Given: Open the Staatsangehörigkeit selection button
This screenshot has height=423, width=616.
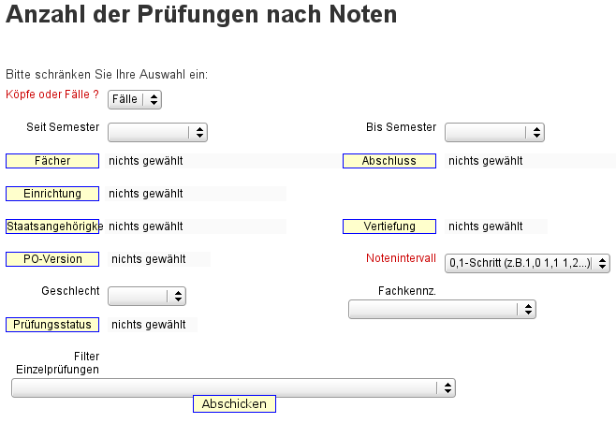Looking at the screenshot, I should point(52,226).
